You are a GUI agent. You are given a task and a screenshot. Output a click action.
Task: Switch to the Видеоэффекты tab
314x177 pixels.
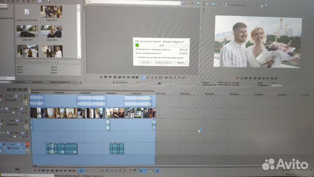click(60, 82)
